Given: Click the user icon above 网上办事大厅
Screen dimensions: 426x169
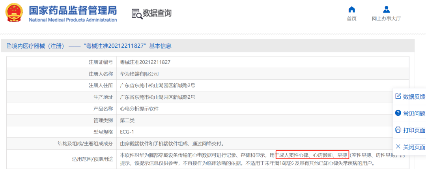Looking at the screenshot, I should pos(386,9).
